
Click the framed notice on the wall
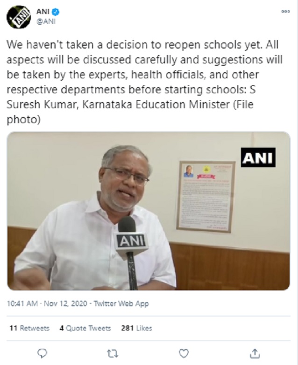click(206, 196)
